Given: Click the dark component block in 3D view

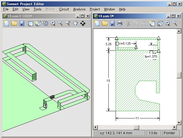Looking at the screenshot, I should (x=52, y=97).
